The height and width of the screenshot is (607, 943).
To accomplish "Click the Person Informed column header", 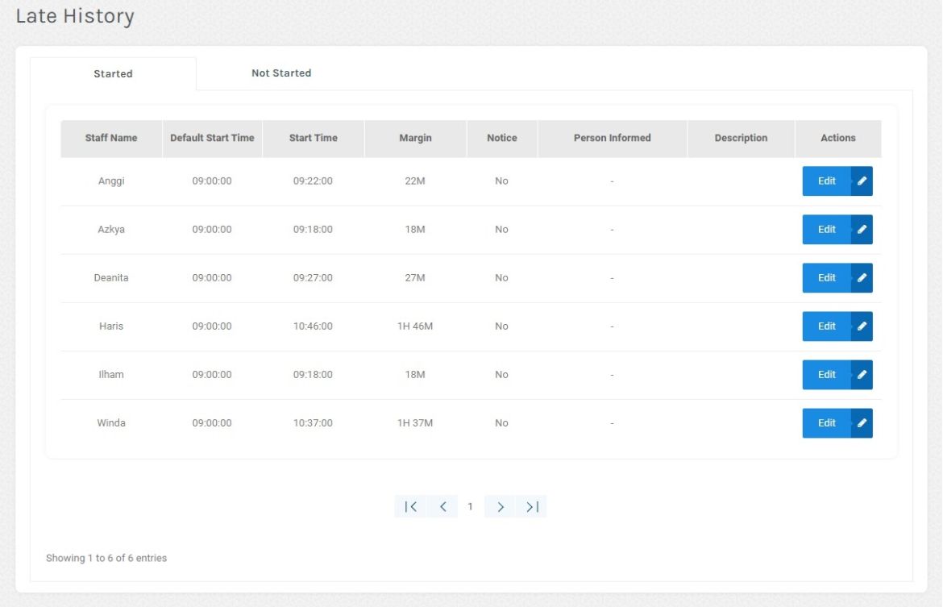I will [613, 138].
